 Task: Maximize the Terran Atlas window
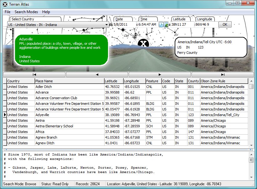[238, 3]
